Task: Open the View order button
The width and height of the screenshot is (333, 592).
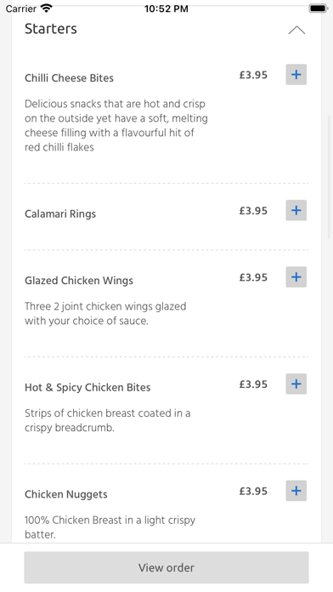Action: [x=166, y=567]
